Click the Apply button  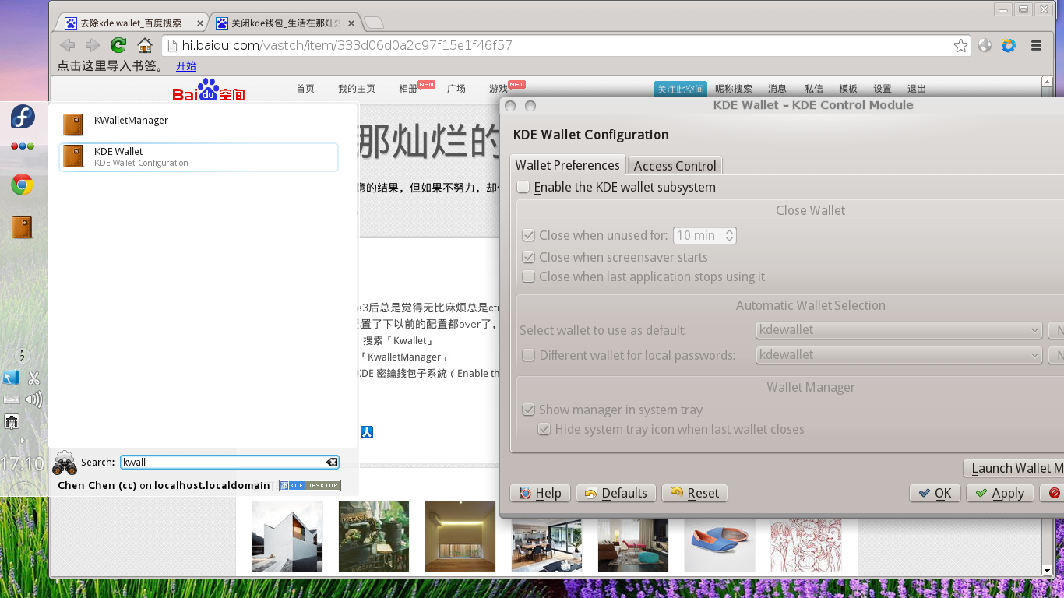(x=1000, y=493)
